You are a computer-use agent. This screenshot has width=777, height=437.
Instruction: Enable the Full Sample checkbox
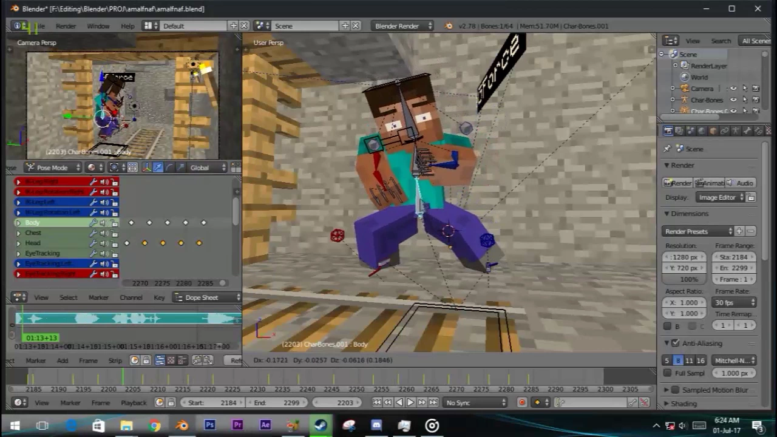[668, 373]
